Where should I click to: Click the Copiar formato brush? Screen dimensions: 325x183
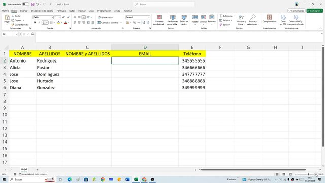(x=20, y=25)
